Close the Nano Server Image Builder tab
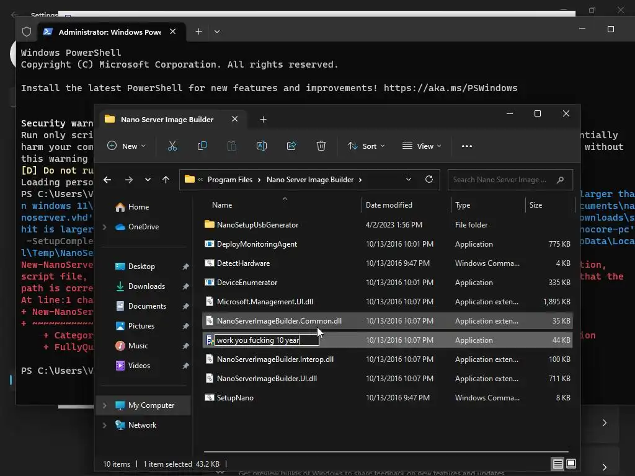The image size is (635, 476). (234, 119)
